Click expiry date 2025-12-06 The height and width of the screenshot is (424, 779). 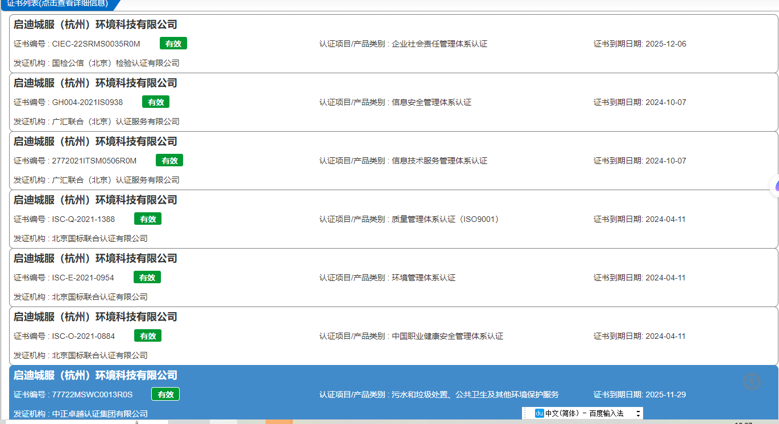coord(666,44)
